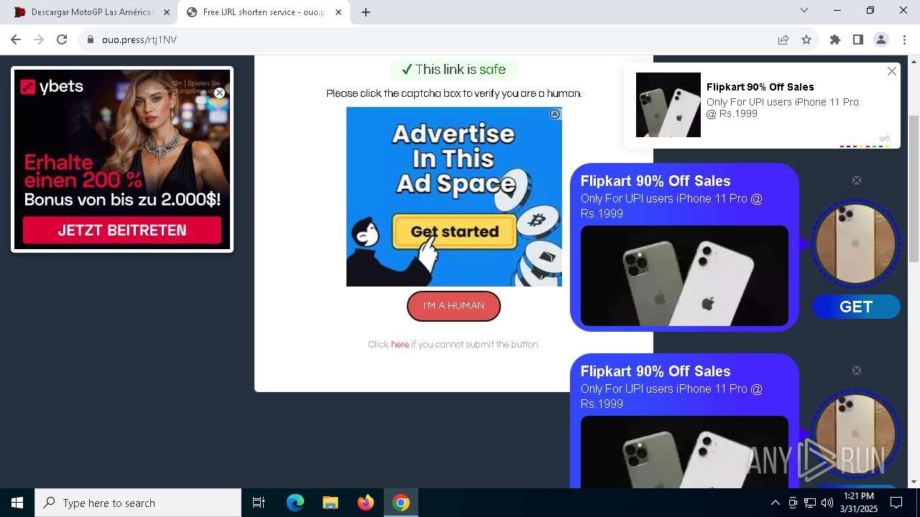Close the lower Flipkart bubble ad
The image size is (920, 517).
tap(857, 371)
